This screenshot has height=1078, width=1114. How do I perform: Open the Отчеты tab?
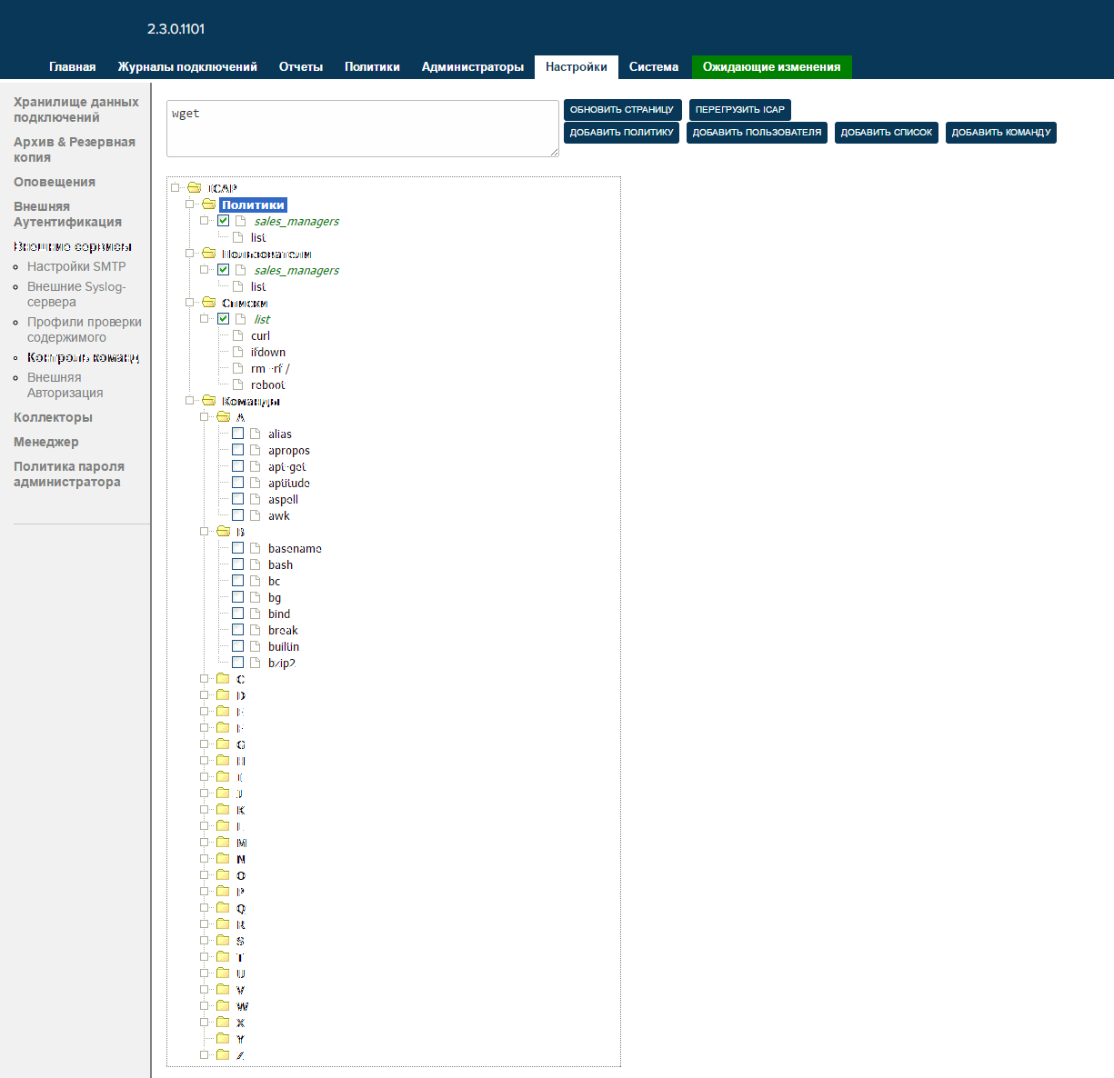click(x=301, y=67)
